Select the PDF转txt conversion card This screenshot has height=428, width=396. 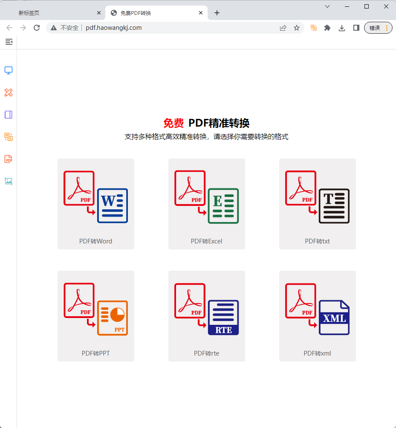coord(318,204)
